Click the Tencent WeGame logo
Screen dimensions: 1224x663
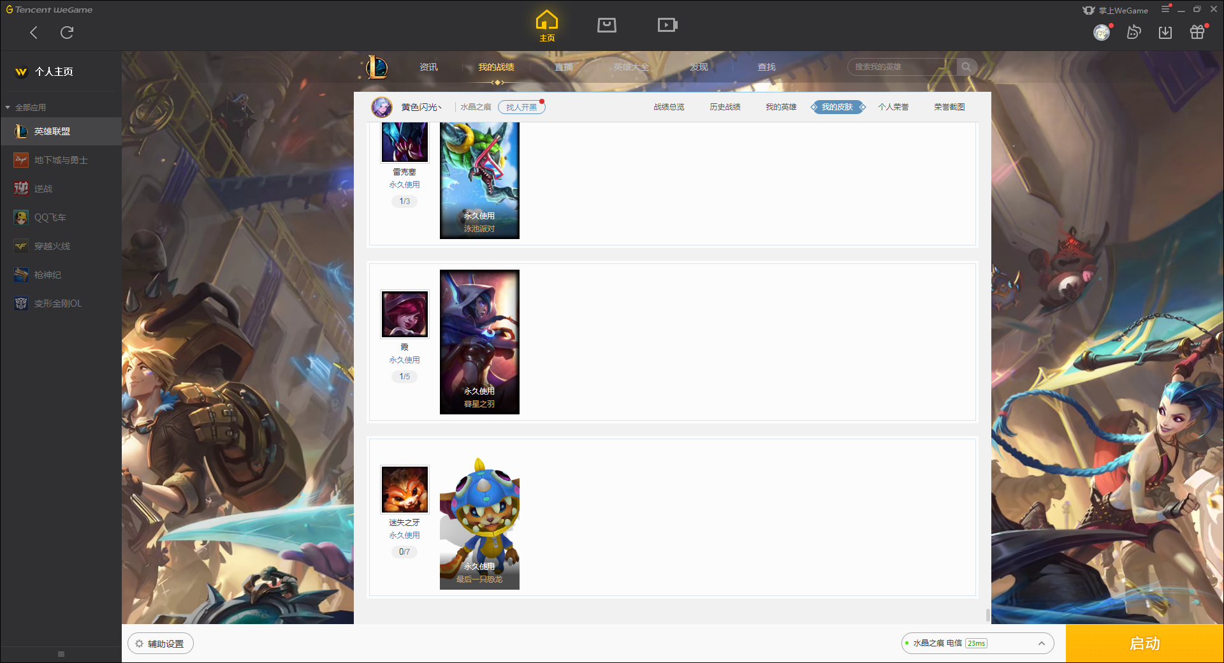50,10
